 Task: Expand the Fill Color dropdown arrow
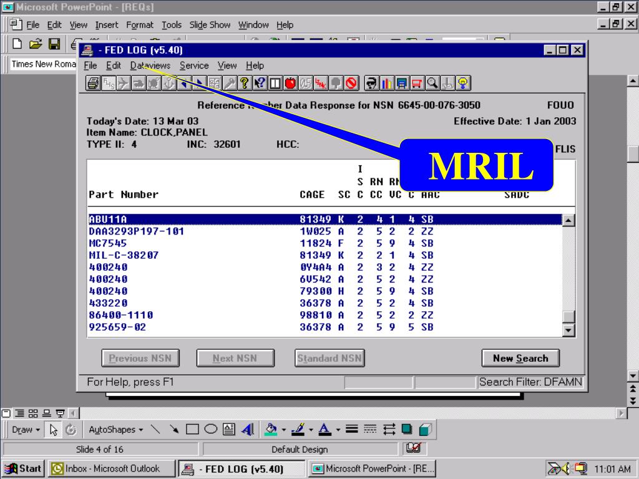pos(283,429)
